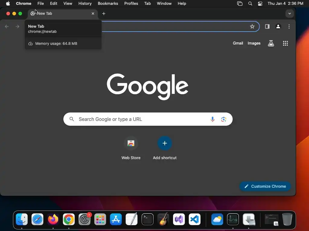Open System Settings from the dock
309x231 pixels.
point(84,219)
